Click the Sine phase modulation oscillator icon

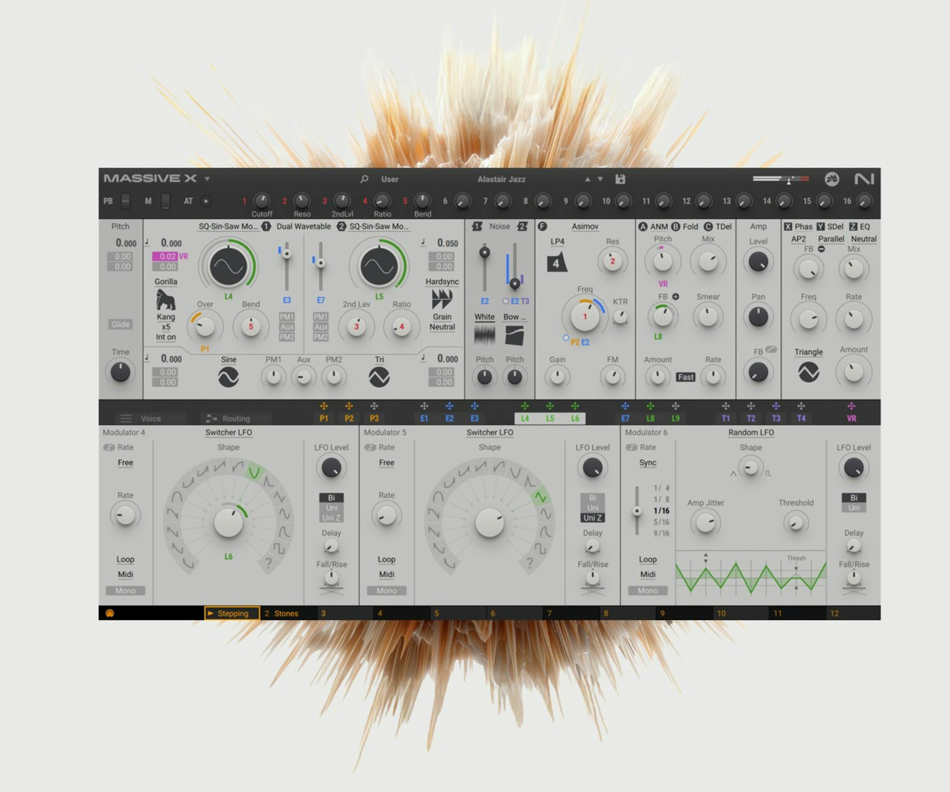click(x=228, y=377)
